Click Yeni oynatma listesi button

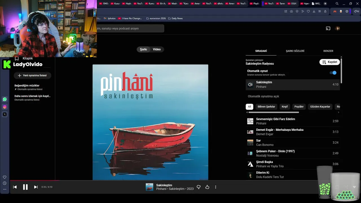(x=32, y=76)
